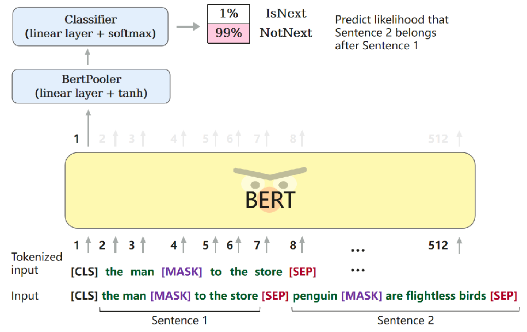The image size is (527, 332).
Task: Click the red [SEP] token in tokenized input
Action: coord(302,271)
